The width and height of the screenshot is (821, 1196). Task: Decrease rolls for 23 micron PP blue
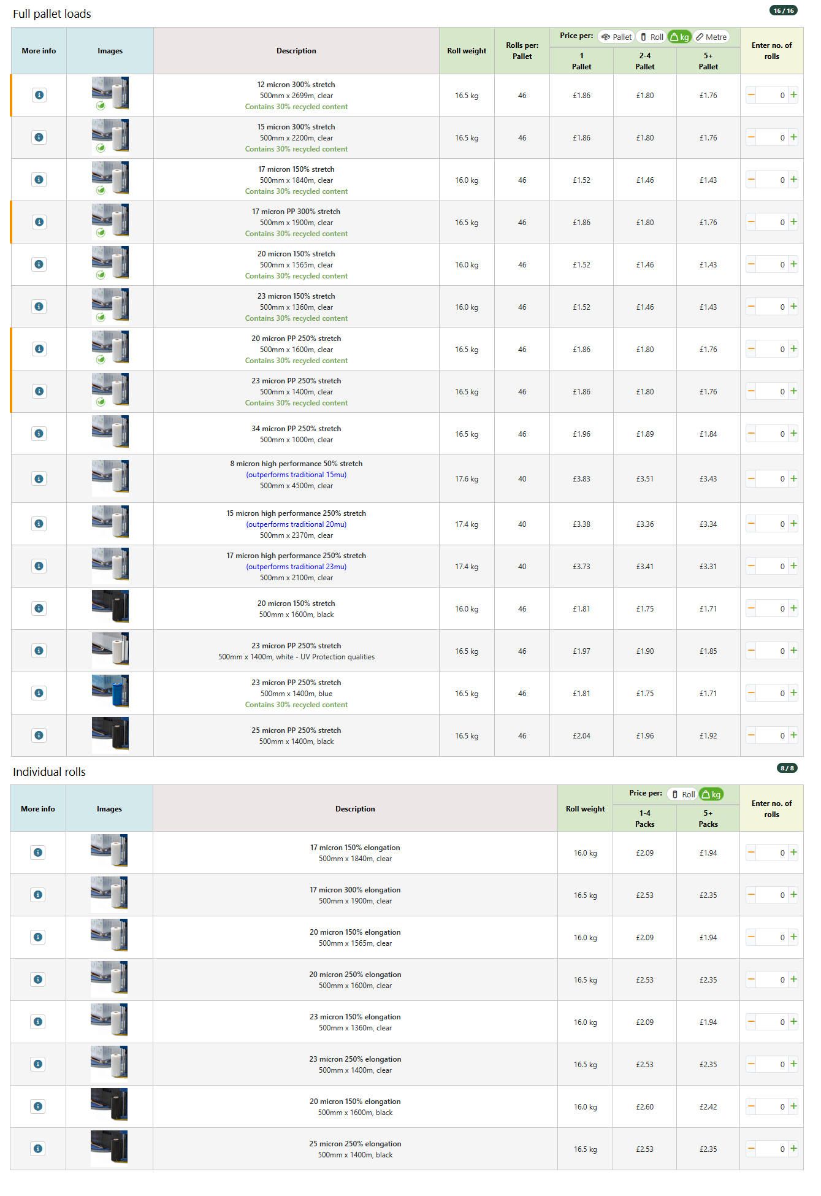pos(751,693)
